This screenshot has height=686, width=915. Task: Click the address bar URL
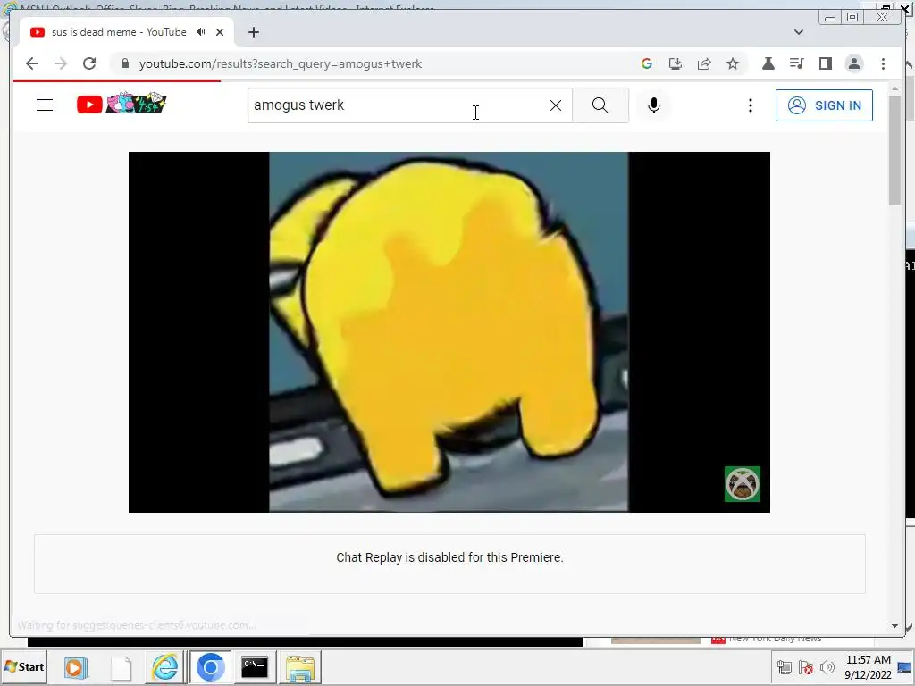click(280, 63)
